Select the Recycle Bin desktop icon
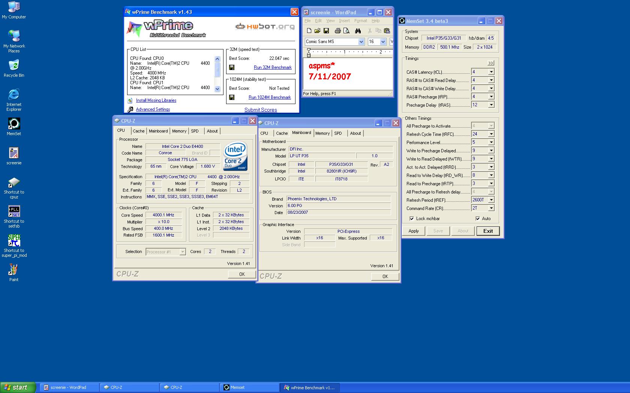This screenshot has height=393, width=630. click(14, 68)
